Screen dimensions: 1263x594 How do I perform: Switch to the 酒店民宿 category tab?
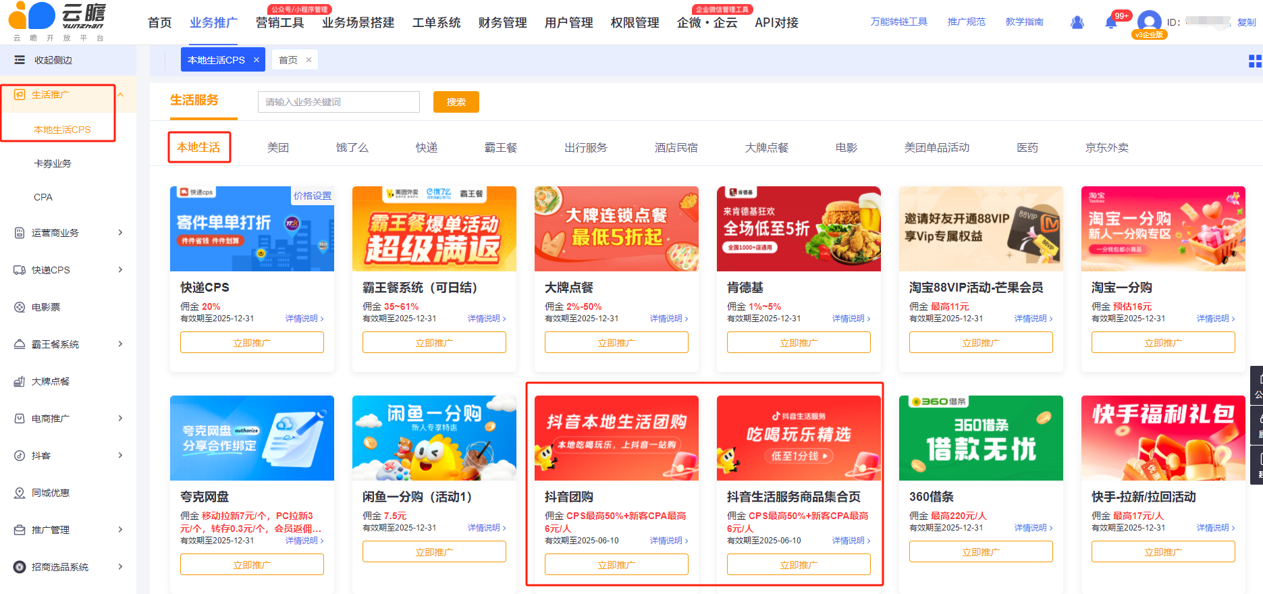pos(676,148)
